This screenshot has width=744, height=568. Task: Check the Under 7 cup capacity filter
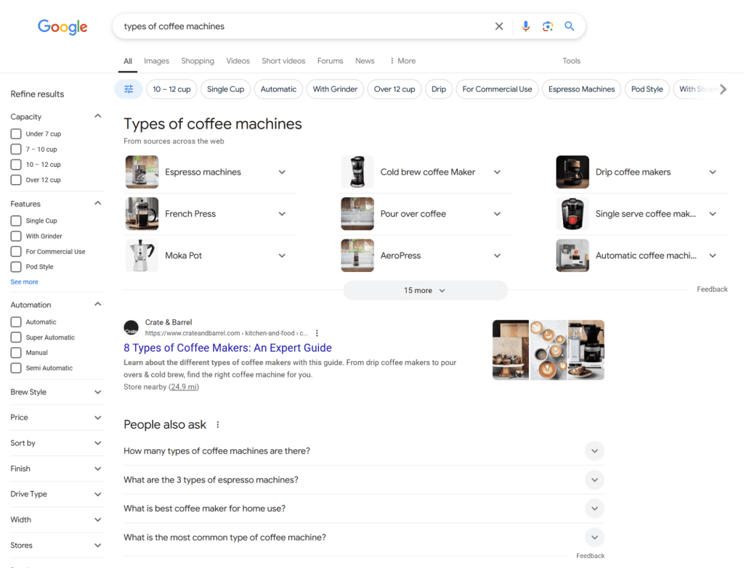[x=15, y=133]
